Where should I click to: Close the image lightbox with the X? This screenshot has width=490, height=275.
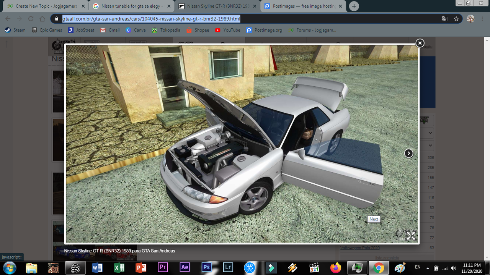pos(420,43)
